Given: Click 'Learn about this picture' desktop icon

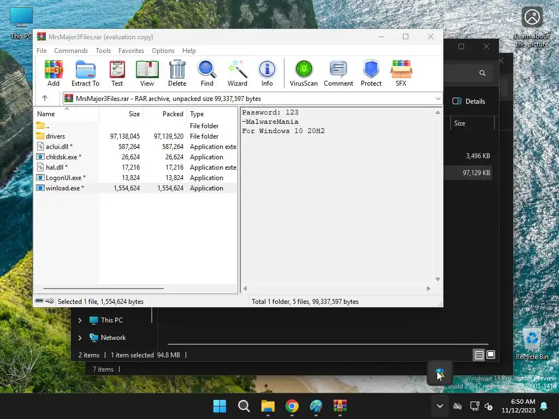Looking at the screenshot, I should point(532,27).
